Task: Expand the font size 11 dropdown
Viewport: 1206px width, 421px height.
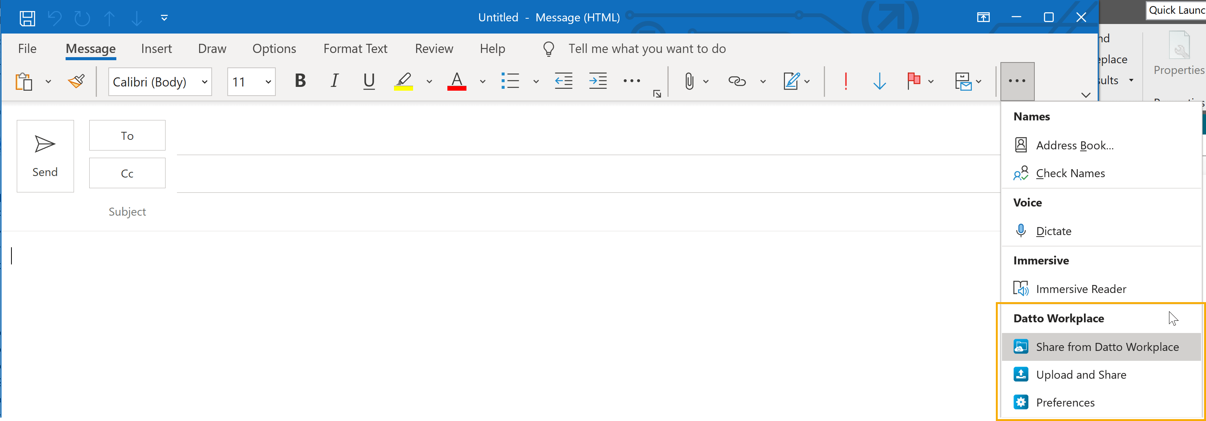Action: 268,82
